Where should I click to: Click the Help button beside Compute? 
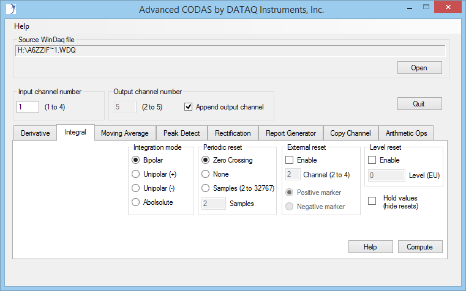pyautogui.click(x=370, y=247)
